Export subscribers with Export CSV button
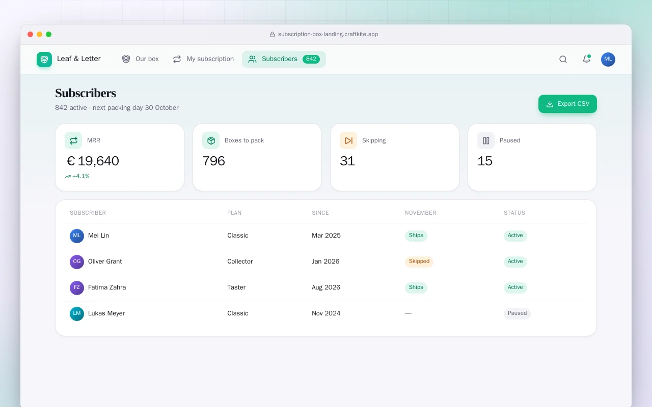This screenshot has width=652, height=407. click(567, 104)
